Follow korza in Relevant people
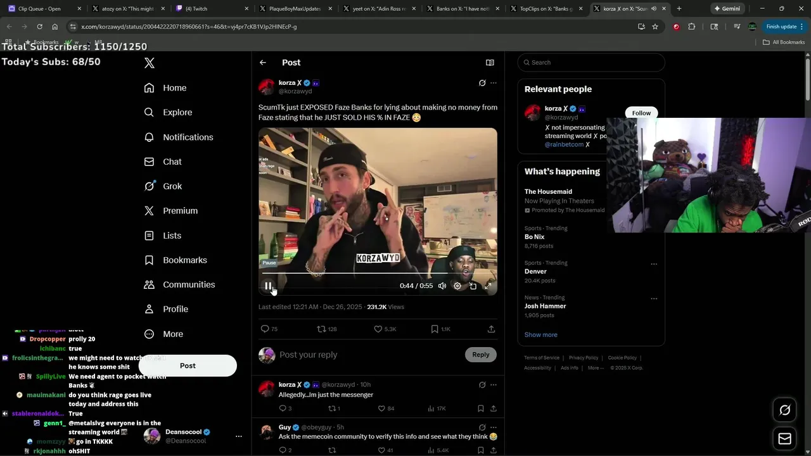811x456 pixels. [641, 113]
